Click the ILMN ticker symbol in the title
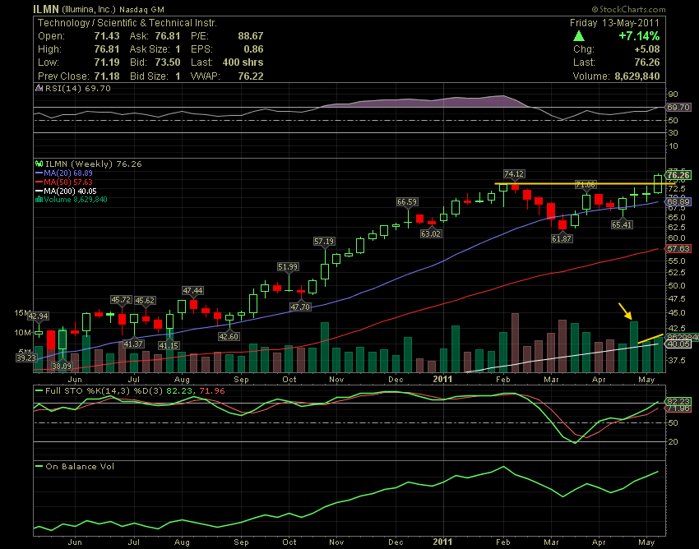This screenshot has width=699, height=549. (x=46, y=9)
